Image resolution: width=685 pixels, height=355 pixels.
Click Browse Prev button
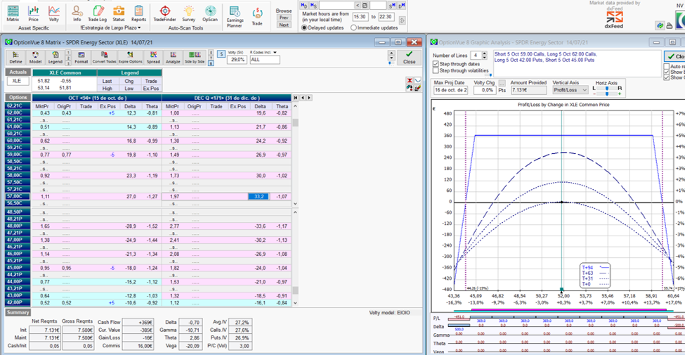[x=284, y=18]
